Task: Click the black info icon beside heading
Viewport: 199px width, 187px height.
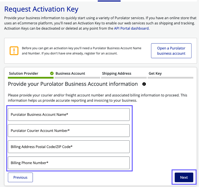Action: [144, 84]
